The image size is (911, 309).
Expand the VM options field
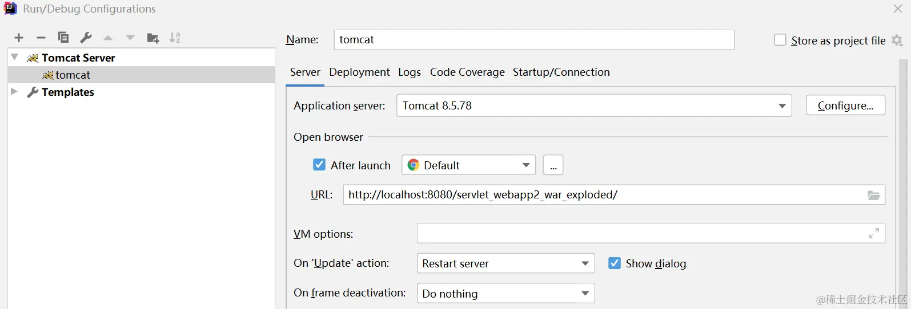(x=873, y=233)
